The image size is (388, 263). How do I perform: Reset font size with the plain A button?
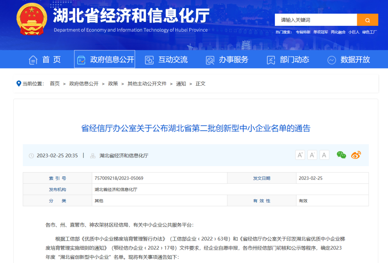coord(324,155)
